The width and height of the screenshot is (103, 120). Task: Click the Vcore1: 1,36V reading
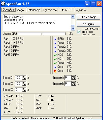pyautogui.click(x=13, y=96)
